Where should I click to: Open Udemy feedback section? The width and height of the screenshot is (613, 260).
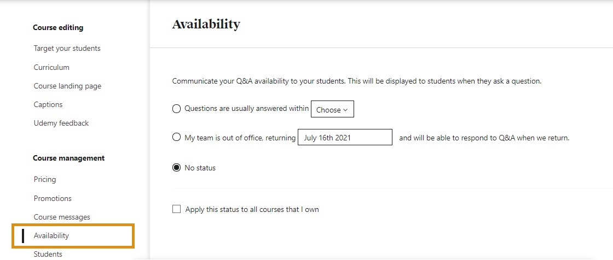click(61, 123)
